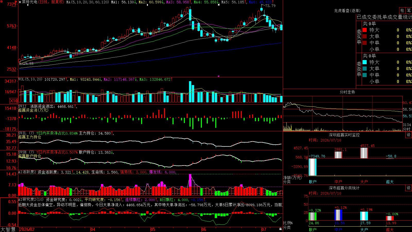Click the 大户 ratio bar showing 27.59
Viewport: 412px width, 232px height.
(364, 216)
